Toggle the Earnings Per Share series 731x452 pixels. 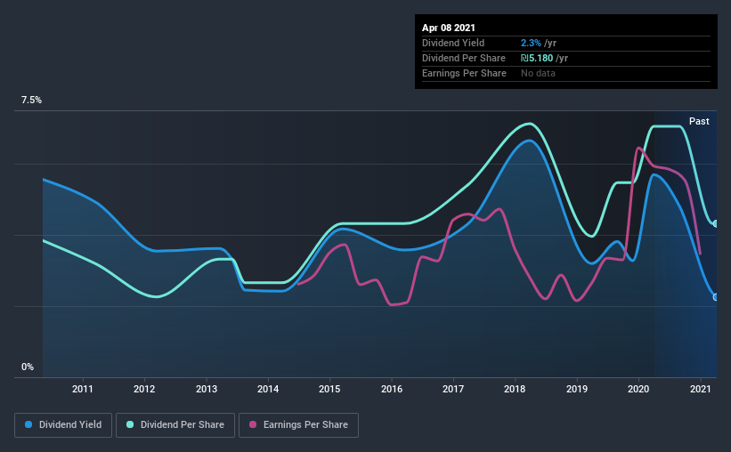click(298, 425)
